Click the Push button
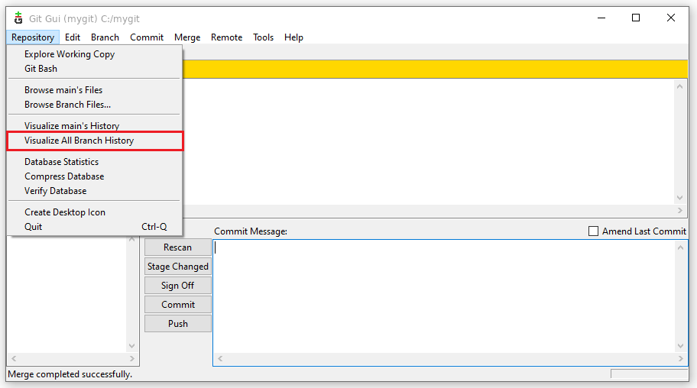The width and height of the screenshot is (697, 388). (178, 324)
